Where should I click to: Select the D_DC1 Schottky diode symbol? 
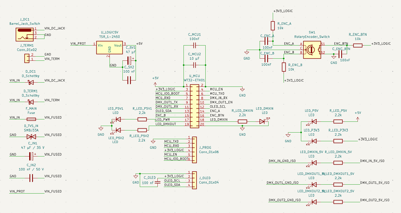31,82
